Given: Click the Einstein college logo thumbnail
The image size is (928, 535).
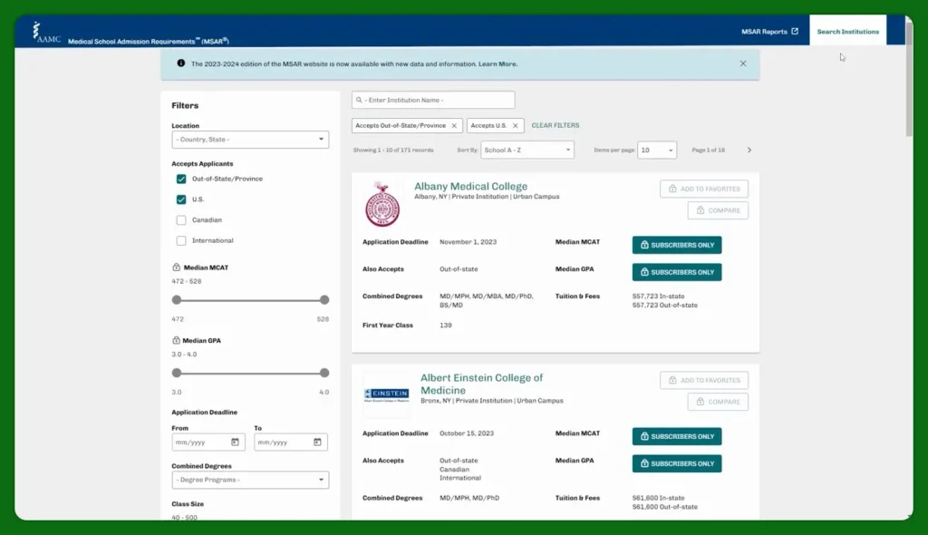Looking at the screenshot, I should 386,394.
